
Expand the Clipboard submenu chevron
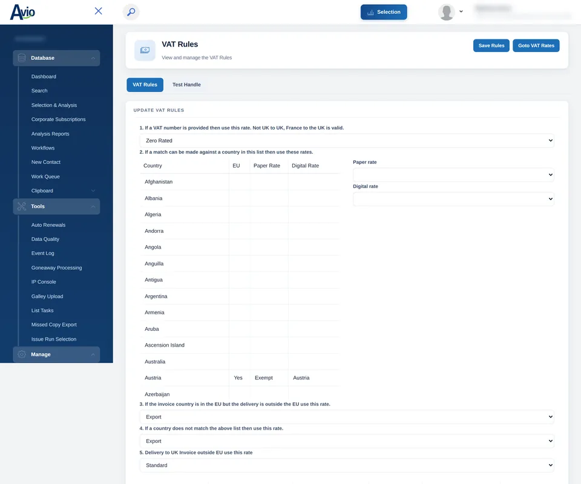(93, 191)
